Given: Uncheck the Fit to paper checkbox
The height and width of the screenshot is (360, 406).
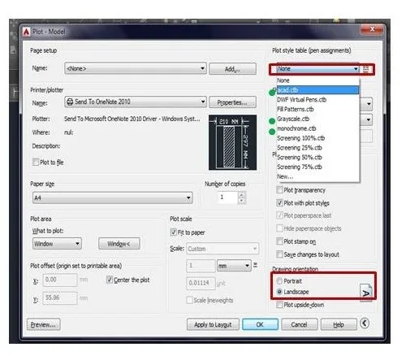Looking at the screenshot, I should (173, 232).
